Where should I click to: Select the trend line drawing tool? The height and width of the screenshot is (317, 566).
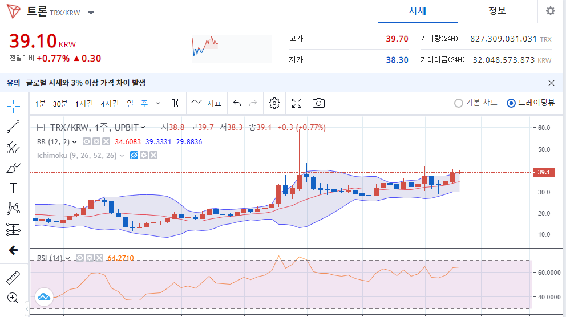pyautogui.click(x=13, y=127)
